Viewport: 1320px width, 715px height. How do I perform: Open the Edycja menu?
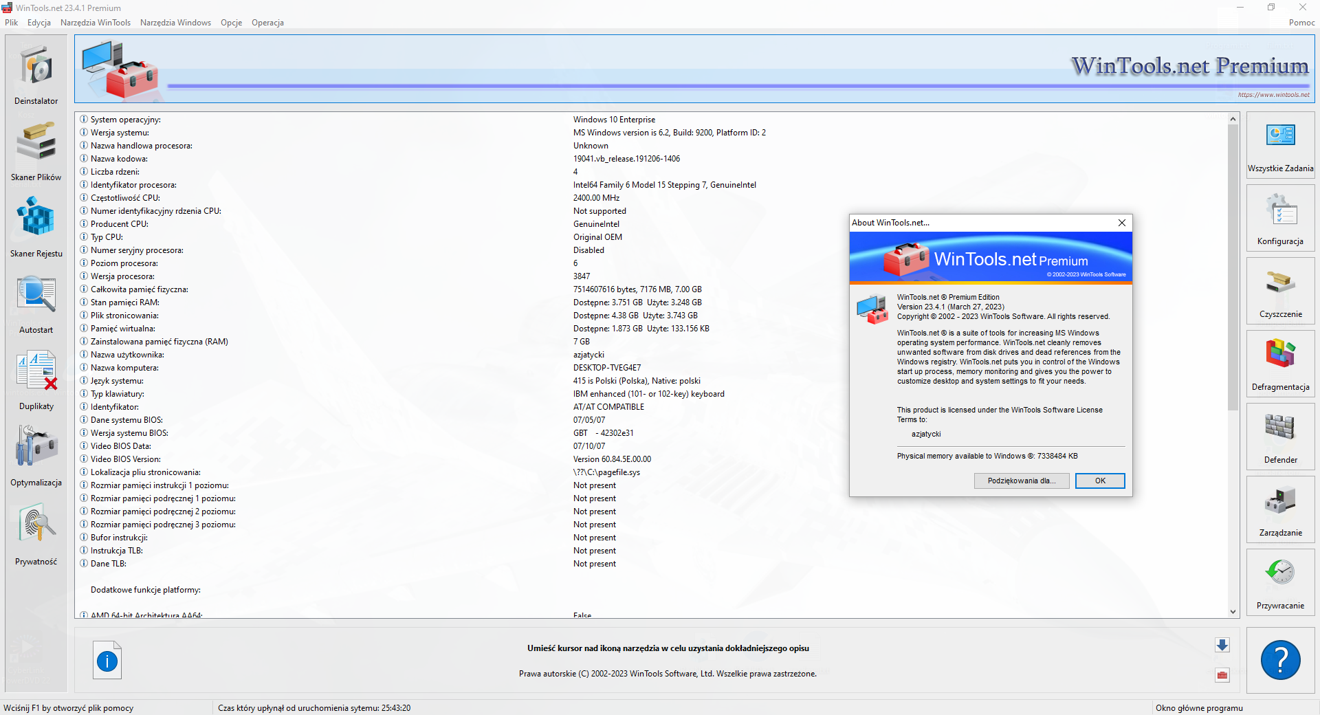click(x=39, y=23)
